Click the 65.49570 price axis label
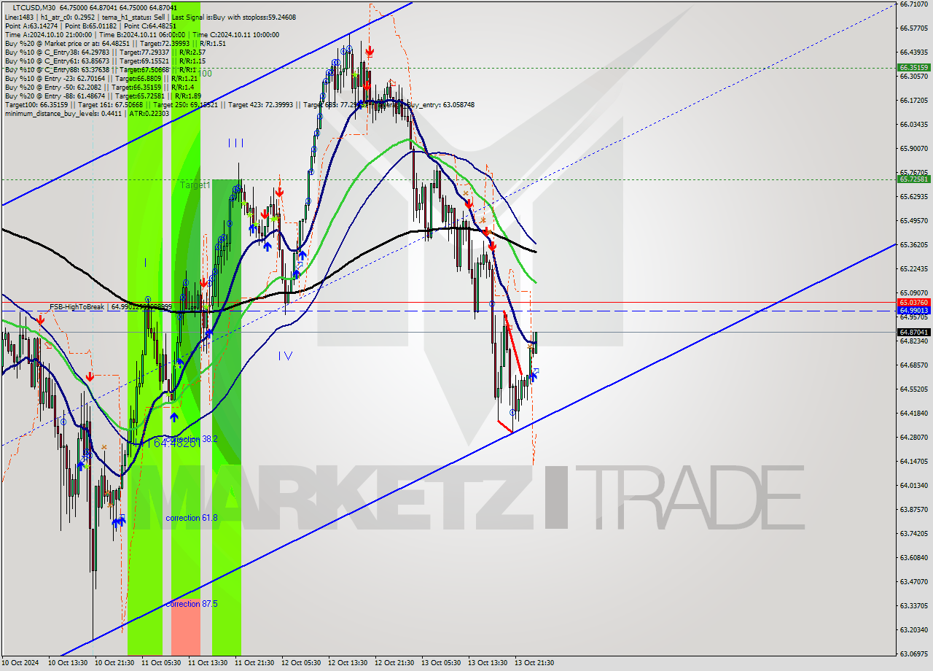This screenshot has height=671, width=933. [x=914, y=220]
